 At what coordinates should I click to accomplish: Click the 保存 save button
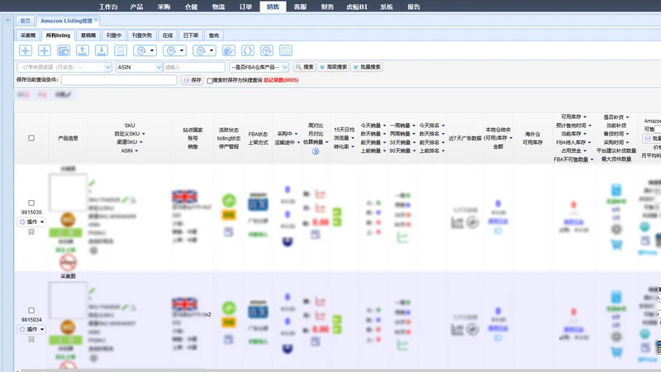coord(193,79)
